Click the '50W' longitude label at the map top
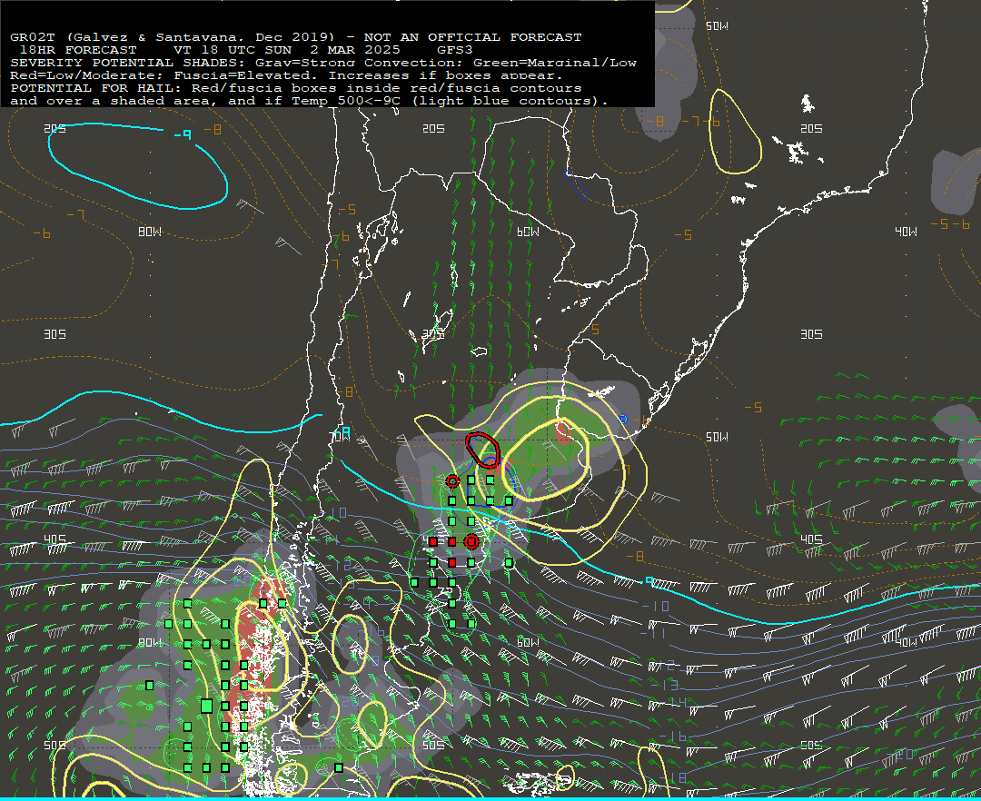Screen dimensions: 981x801 point(717,25)
